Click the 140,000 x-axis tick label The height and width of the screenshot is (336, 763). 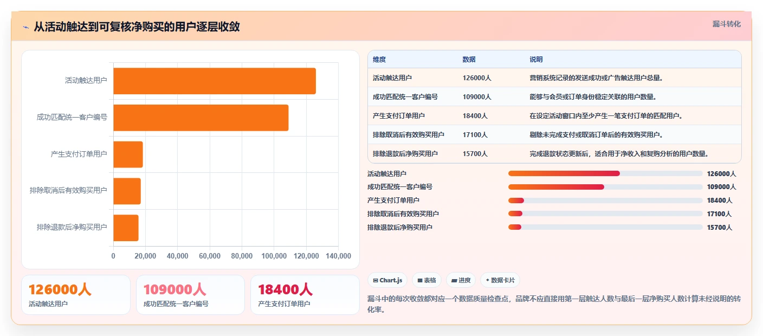click(339, 256)
